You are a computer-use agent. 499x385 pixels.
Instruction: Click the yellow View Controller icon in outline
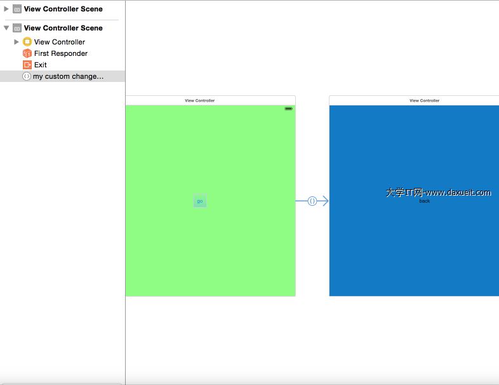tap(27, 42)
